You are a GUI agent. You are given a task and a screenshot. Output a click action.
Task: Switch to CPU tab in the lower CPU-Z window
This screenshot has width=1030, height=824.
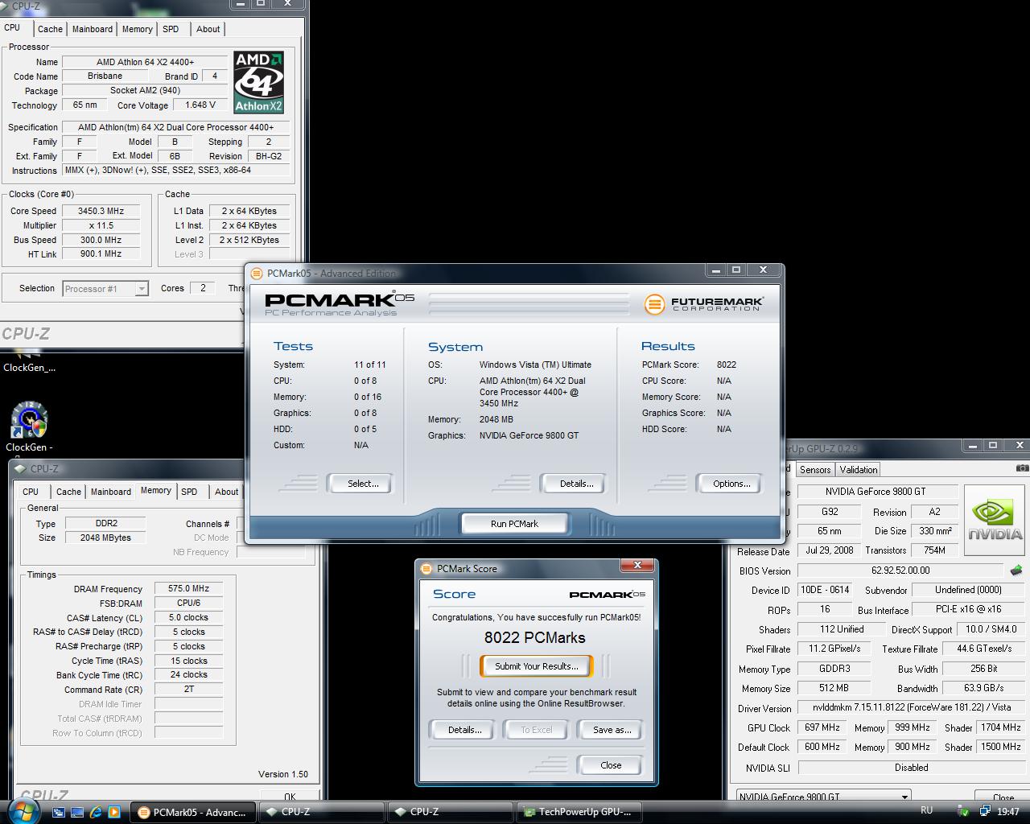[x=31, y=492]
